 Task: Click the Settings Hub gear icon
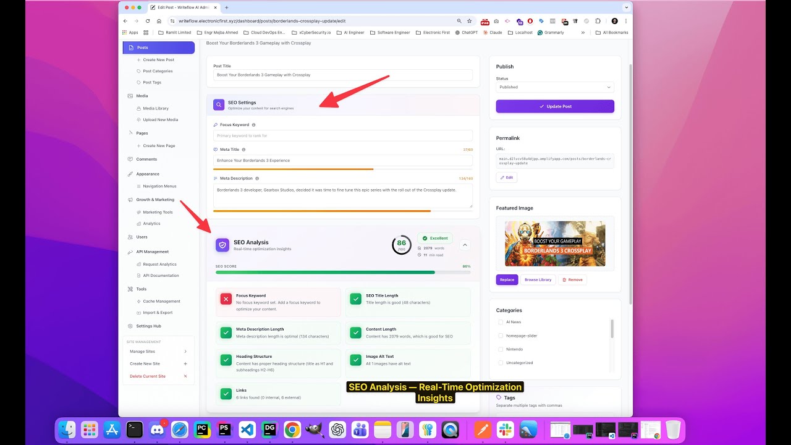(x=130, y=326)
